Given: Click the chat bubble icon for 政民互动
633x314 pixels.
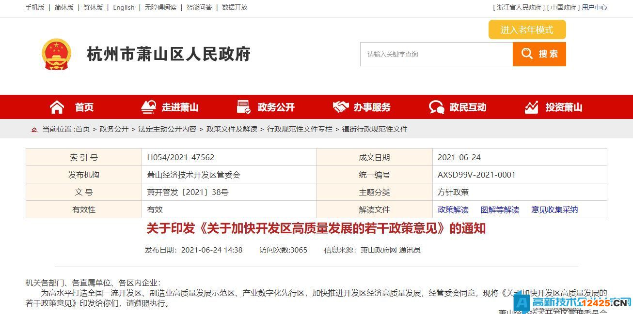Looking at the screenshot, I should tap(436, 107).
